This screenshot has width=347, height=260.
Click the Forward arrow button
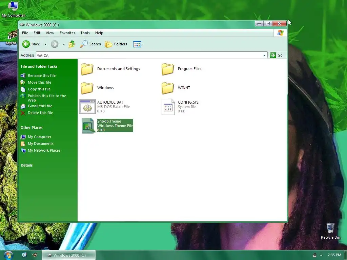(55, 44)
